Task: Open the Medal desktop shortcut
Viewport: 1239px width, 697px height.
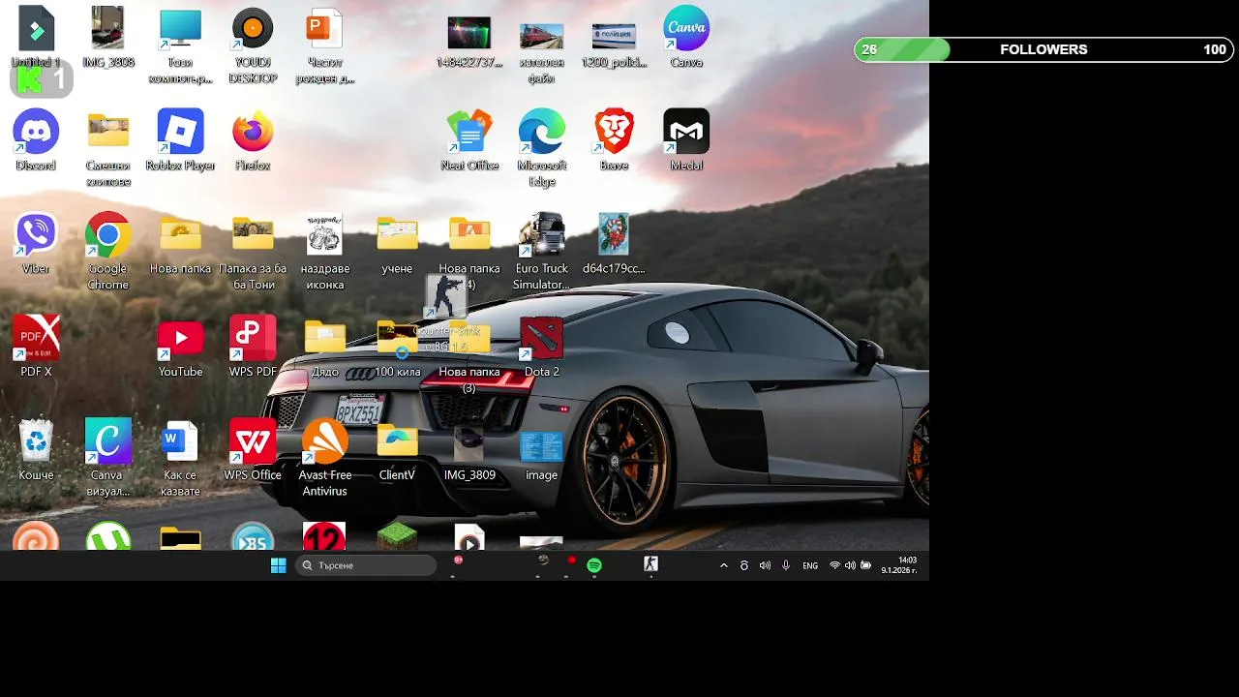Action: coord(686,132)
